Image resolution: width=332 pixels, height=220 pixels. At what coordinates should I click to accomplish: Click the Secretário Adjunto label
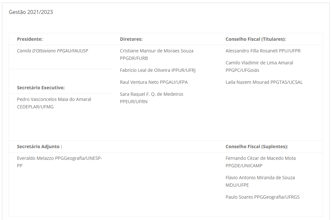tap(40, 147)
